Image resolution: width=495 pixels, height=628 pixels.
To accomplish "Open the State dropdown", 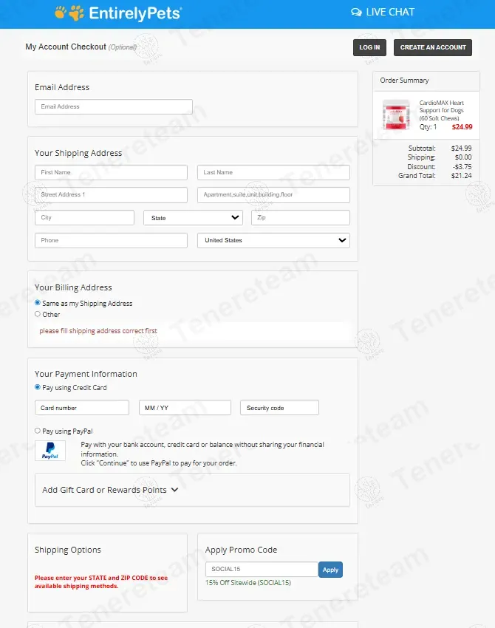I will [194, 217].
